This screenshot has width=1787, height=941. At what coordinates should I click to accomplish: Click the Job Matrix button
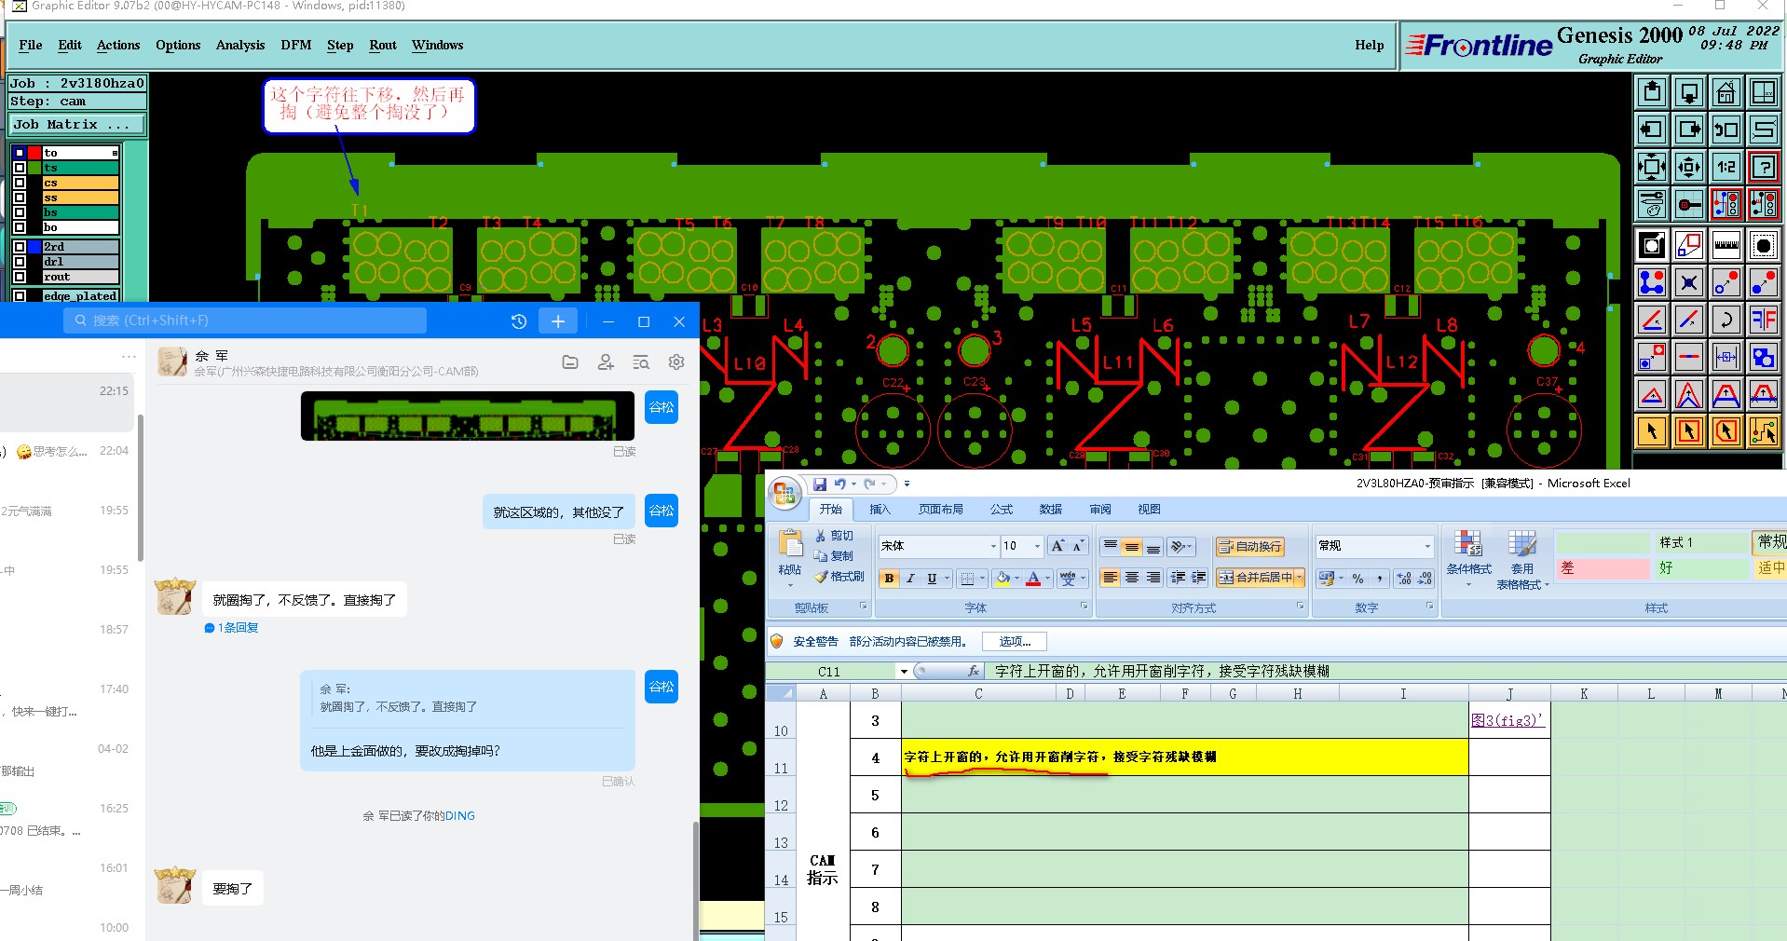point(77,125)
